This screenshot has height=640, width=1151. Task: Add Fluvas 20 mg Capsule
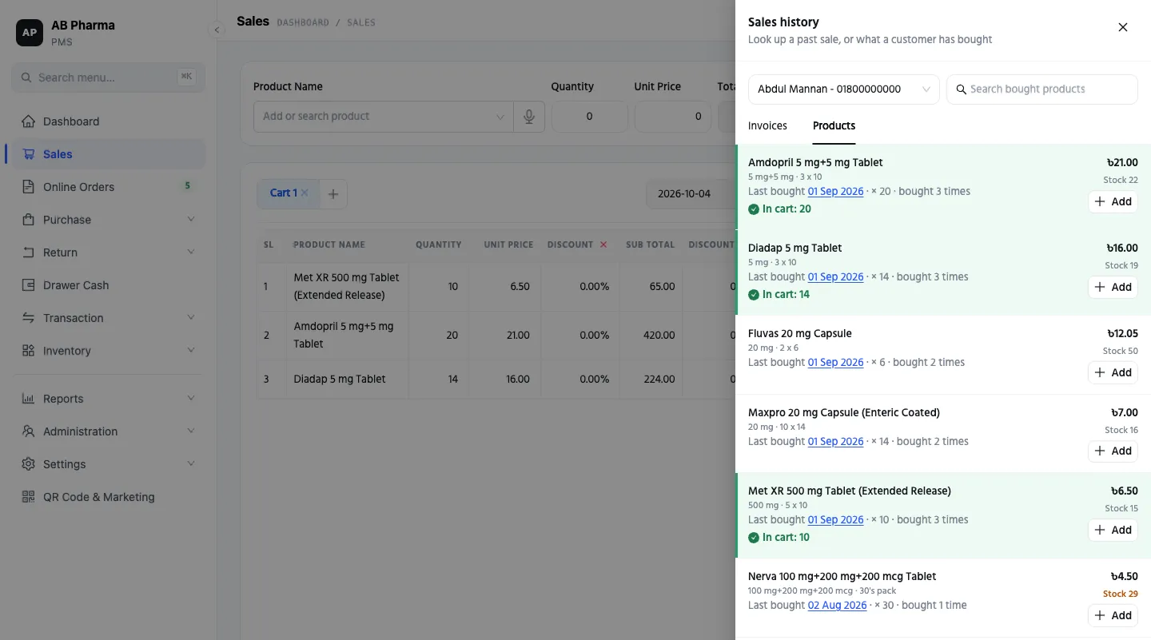click(x=1113, y=372)
